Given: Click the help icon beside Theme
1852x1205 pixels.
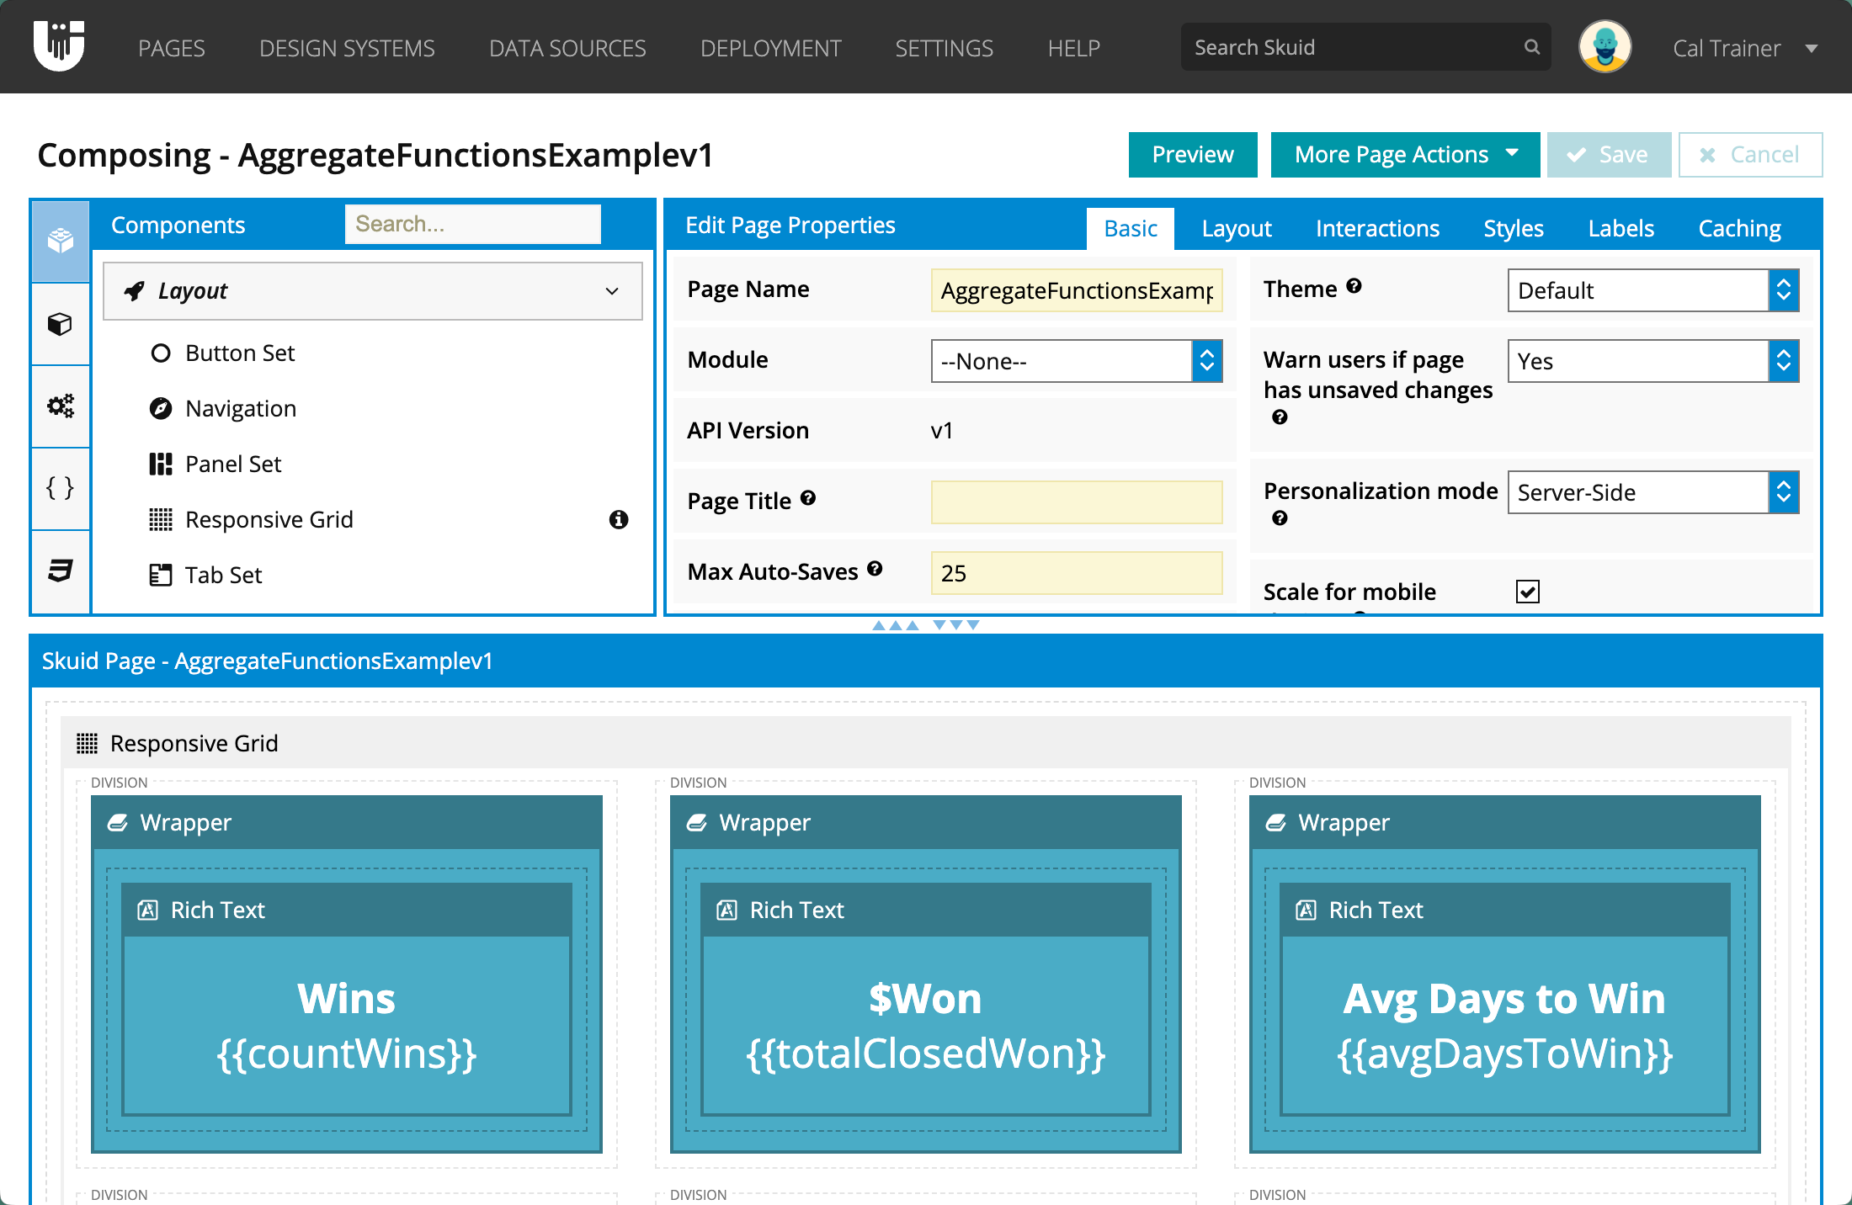Looking at the screenshot, I should pyautogui.click(x=1354, y=286).
